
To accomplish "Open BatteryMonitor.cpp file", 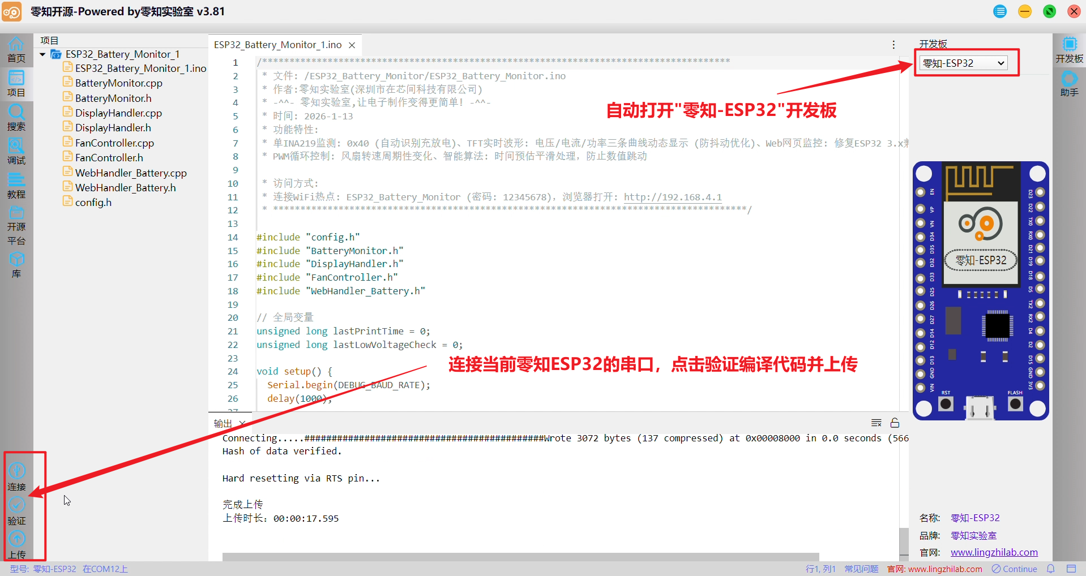I will point(113,83).
